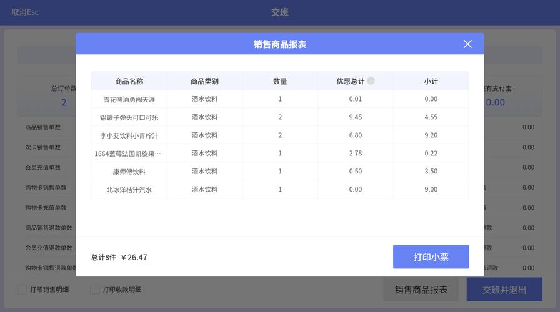Click subtotal 3.50 for 康师傅饮料
Image resolution: width=560 pixels, height=312 pixels.
point(431,172)
